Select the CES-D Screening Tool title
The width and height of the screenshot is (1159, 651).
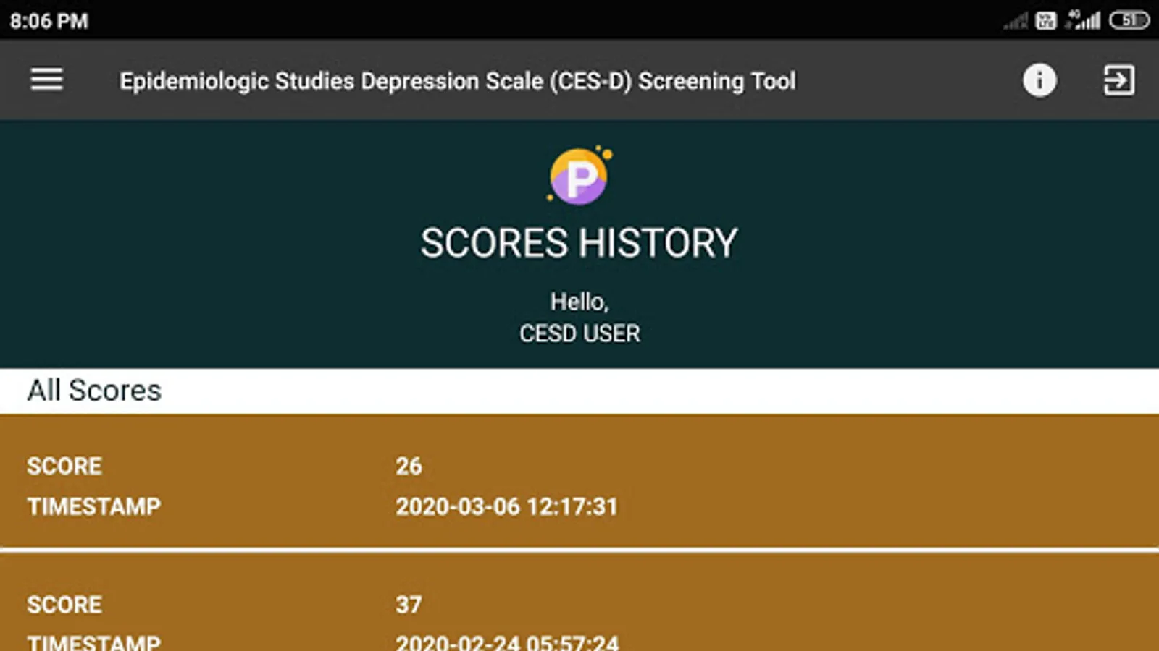pyautogui.click(x=457, y=81)
